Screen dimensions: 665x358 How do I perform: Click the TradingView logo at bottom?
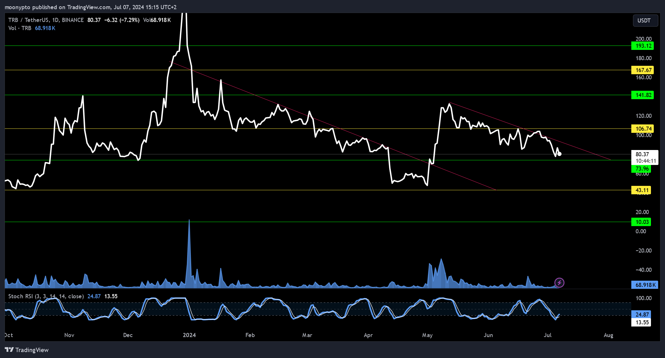click(x=27, y=350)
